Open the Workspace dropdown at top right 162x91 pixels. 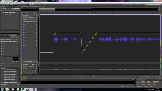pyautogui.click(x=139, y=5)
